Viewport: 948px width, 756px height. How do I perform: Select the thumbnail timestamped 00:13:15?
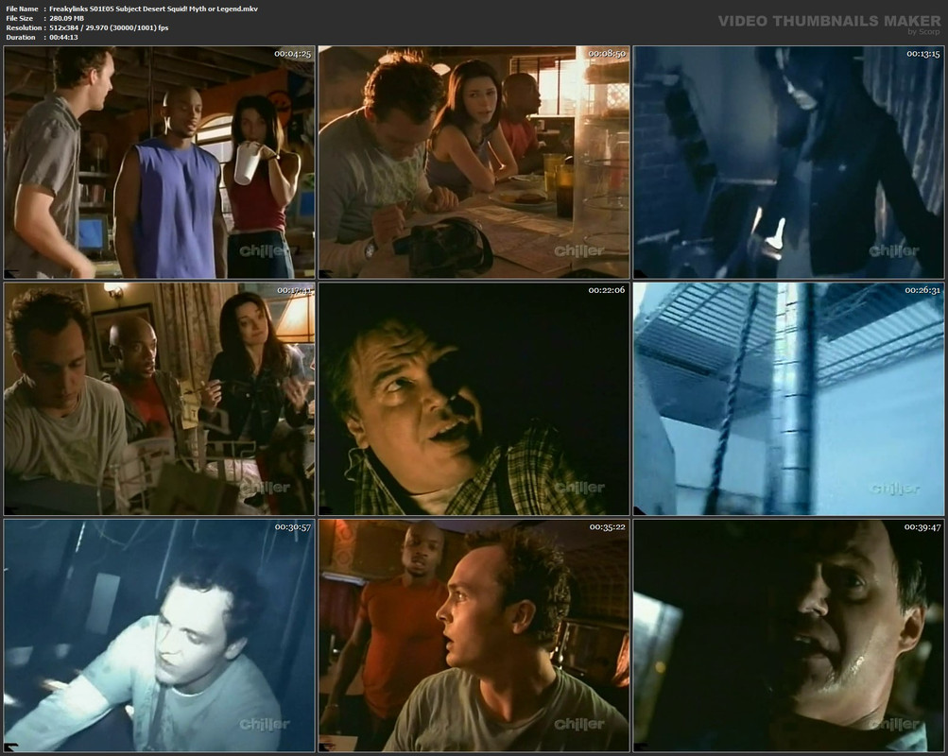pyautogui.click(x=788, y=162)
